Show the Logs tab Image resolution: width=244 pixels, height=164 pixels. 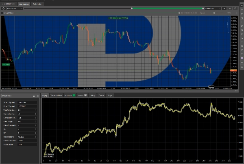pos(110,96)
